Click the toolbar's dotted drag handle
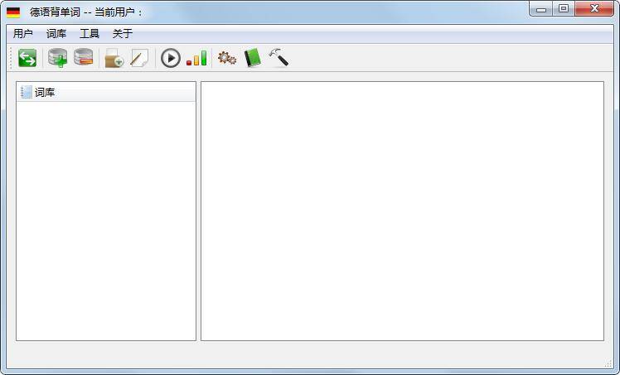 [12, 58]
